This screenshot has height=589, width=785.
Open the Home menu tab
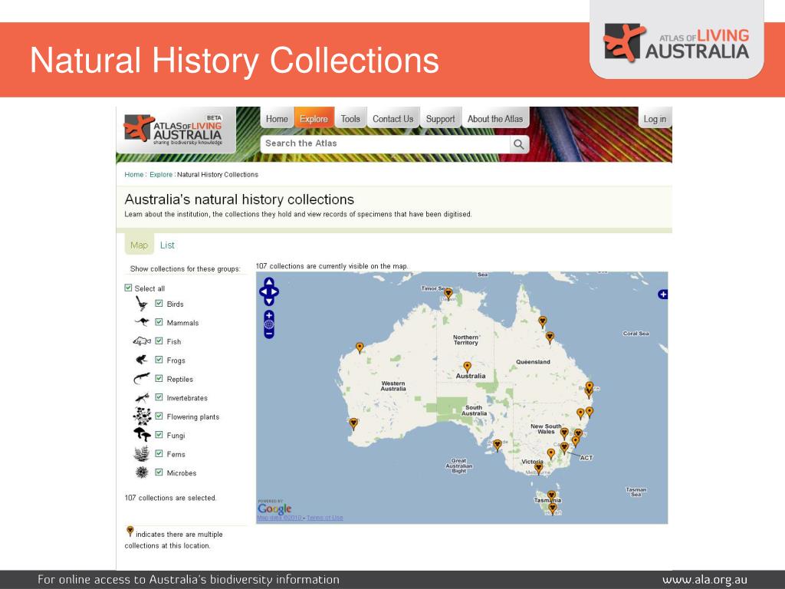click(x=277, y=119)
